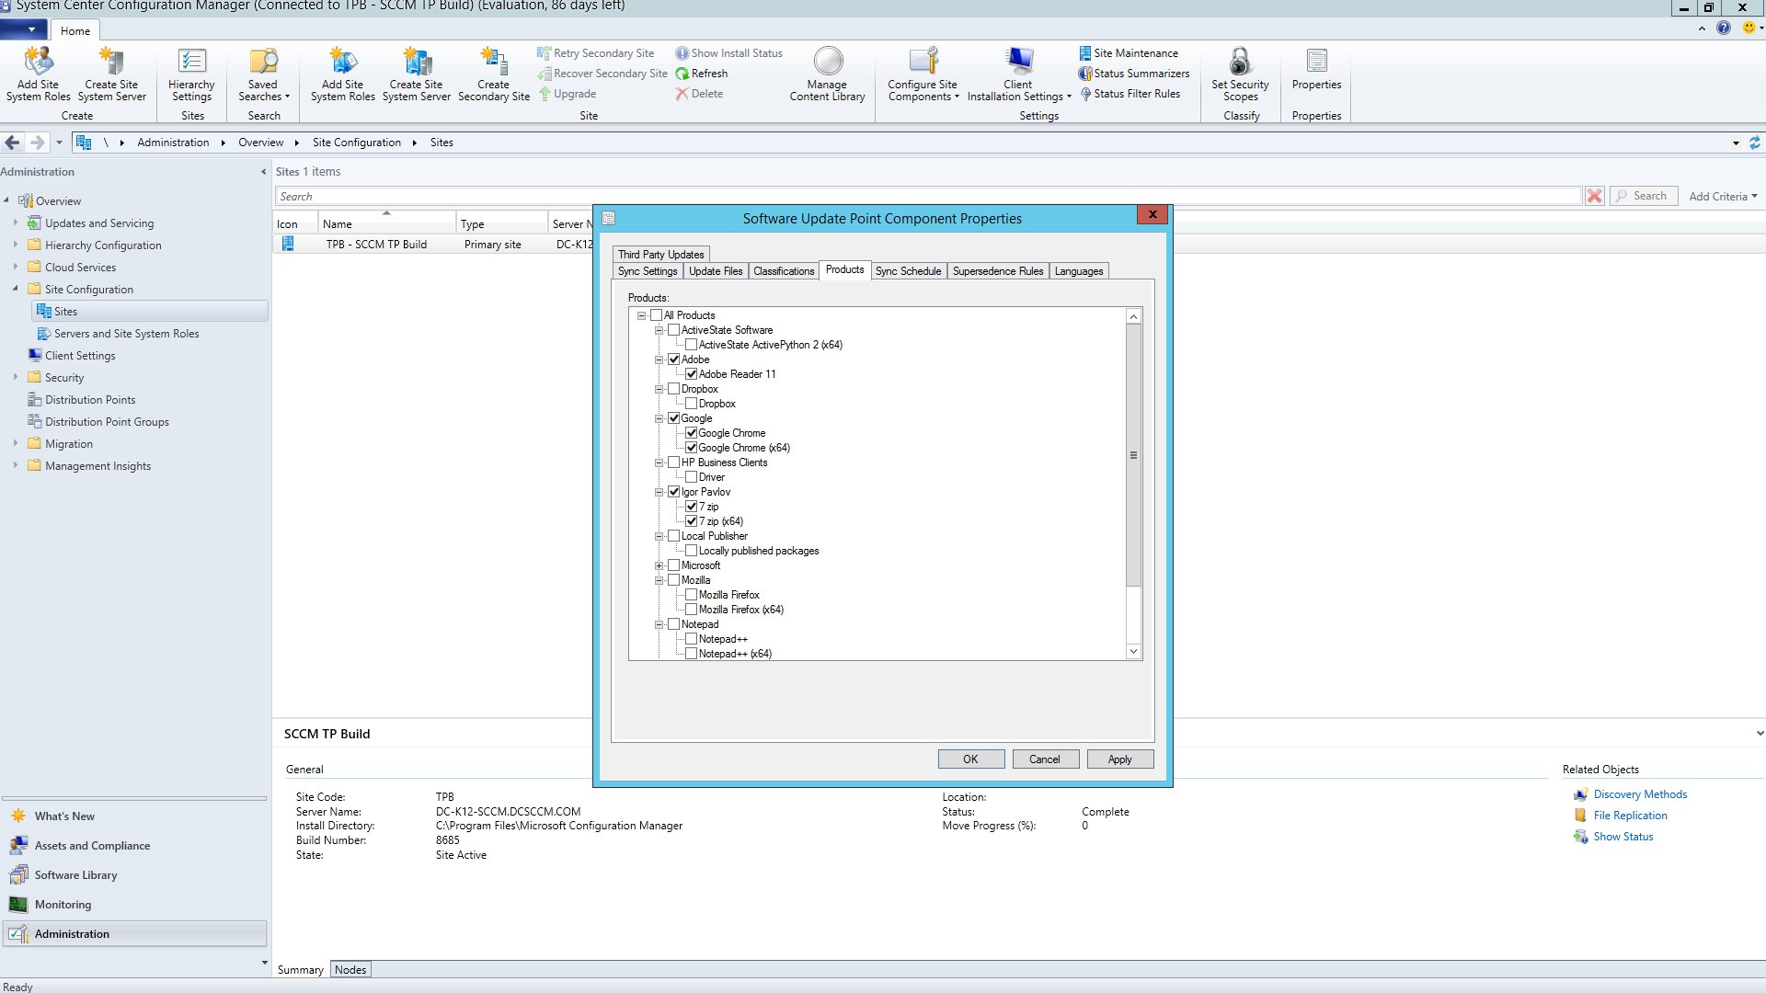Check the Dropbox vendor checkbox
The width and height of the screenshot is (1766, 993).
[x=674, y=389]
